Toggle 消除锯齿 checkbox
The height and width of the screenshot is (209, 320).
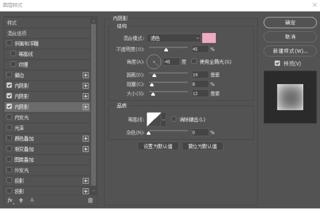[174, 119]
